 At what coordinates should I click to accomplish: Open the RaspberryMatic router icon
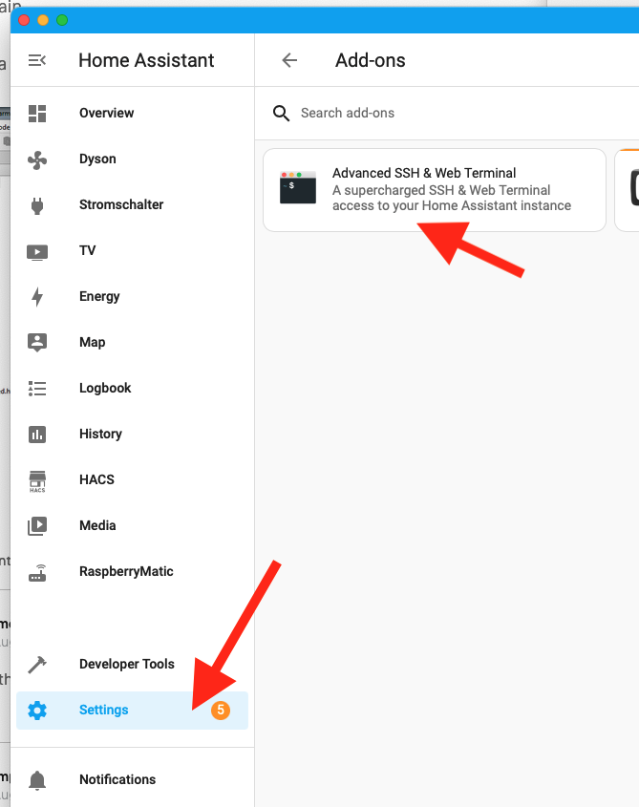click(x=37, y=572)
